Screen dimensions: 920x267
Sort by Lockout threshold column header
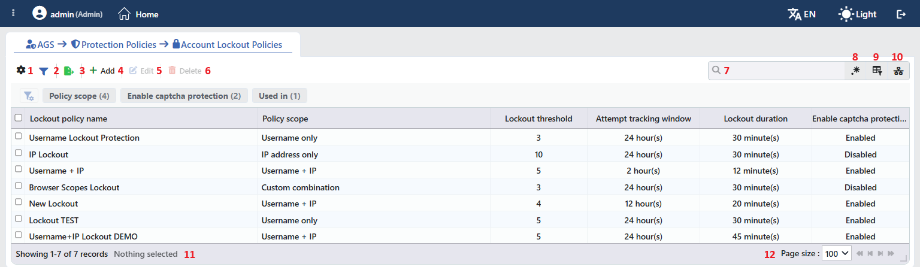[x=538, y=119]
